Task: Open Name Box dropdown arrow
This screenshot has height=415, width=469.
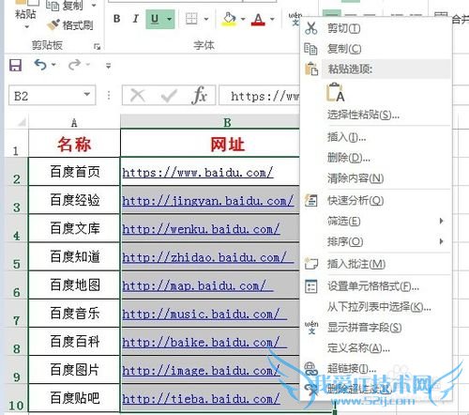Action: [87, 94]
